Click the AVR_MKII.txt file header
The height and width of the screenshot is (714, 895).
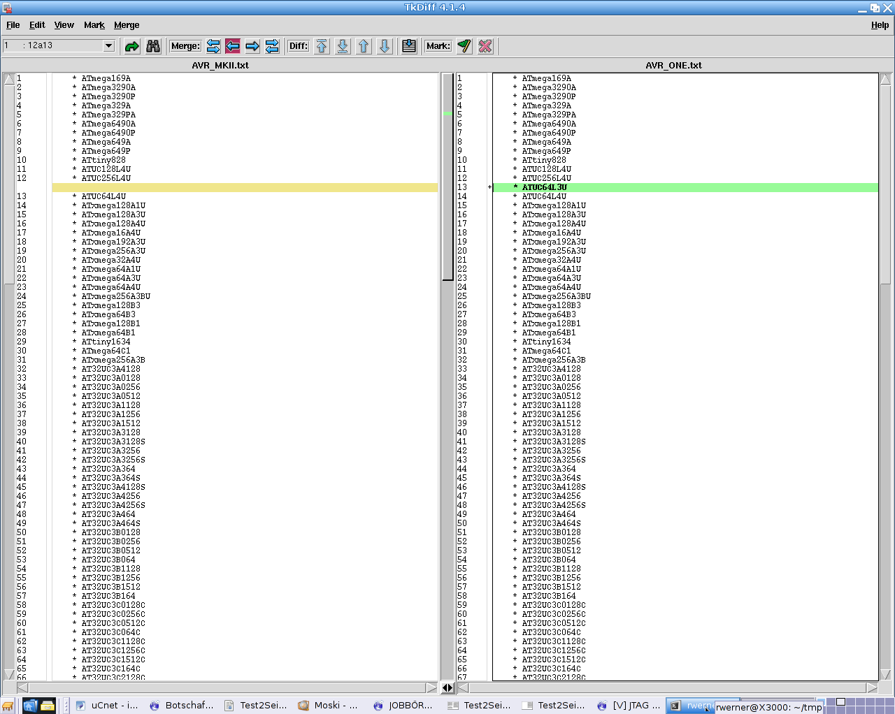click(220, 65)
